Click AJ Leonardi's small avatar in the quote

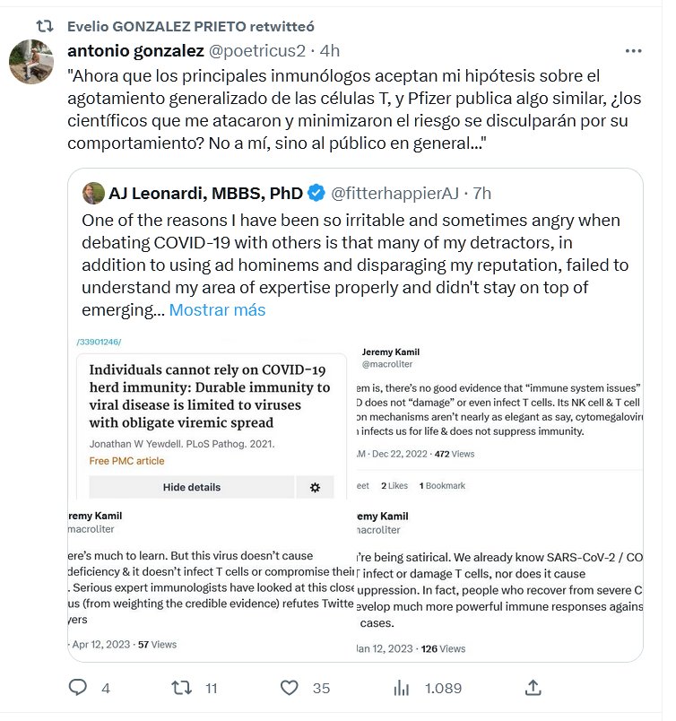coord(92,193)
